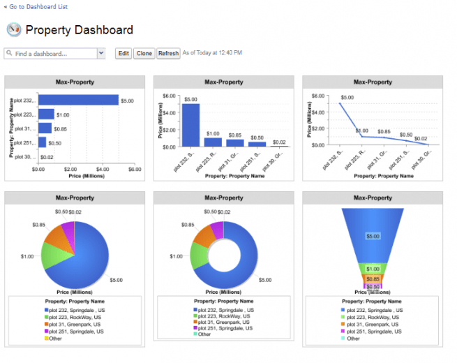Image resolution: width=457 pixels, height=363 pixels.
Task: Click the Property Dashboard title text
Action: pyautogui.click(x=80, y=30)
